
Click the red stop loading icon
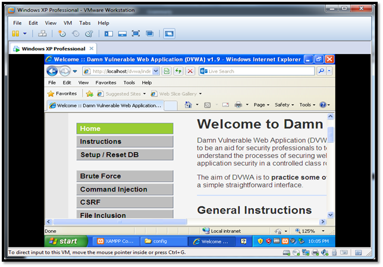(x=190, y=71)
